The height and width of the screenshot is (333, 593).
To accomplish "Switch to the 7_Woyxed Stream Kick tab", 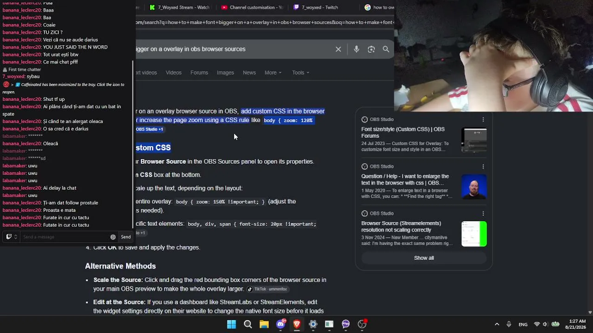I will point(180,7).
